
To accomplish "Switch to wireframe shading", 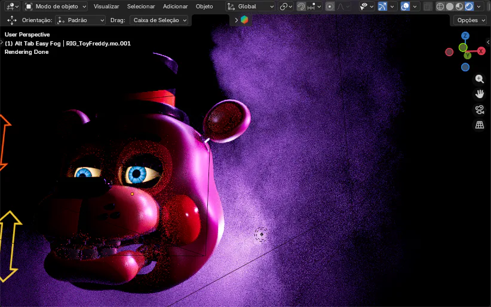I will click(440, 6).
